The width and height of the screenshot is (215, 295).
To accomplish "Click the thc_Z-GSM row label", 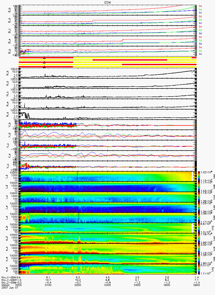I will pos(9,283).
